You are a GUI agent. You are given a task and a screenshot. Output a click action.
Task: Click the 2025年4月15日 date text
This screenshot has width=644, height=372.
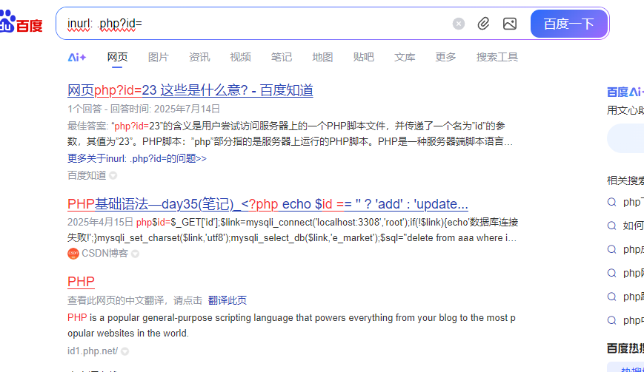(x=100, y=223)
